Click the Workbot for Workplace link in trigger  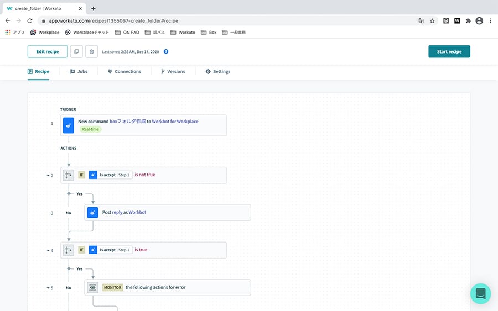[175, 122]
